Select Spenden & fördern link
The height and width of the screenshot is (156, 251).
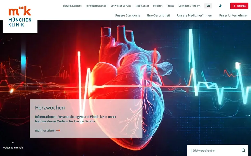tap(189, 6)
